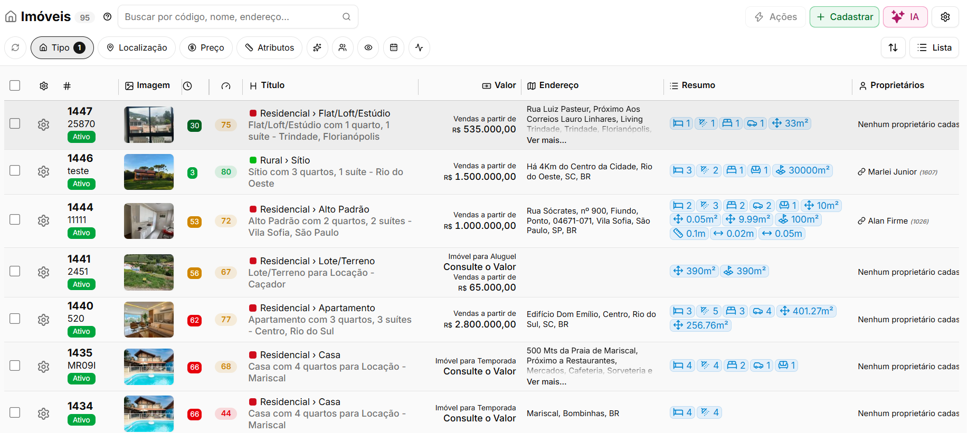Toggle the select-all checkbox
The image size is (968, 433).
click(15, 85)
